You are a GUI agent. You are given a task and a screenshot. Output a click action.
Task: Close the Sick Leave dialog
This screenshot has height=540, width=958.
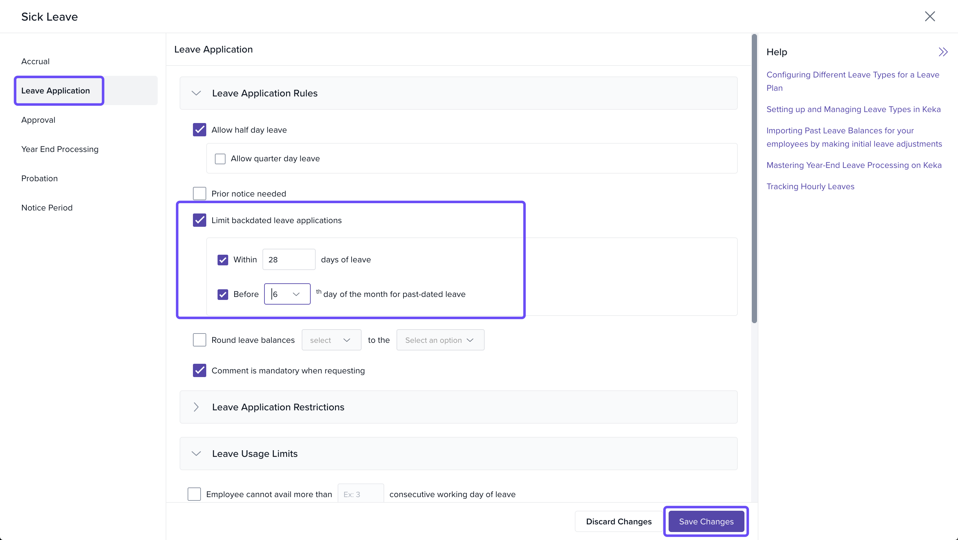tap(929, 16)
